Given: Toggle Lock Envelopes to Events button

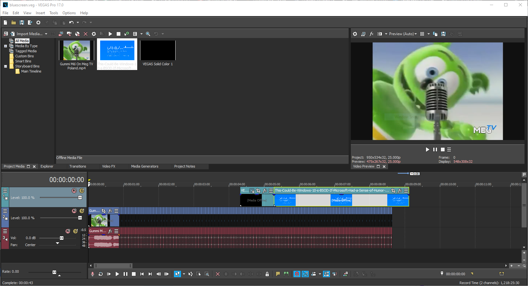Looking at the screenshot, I should point(326,274).
